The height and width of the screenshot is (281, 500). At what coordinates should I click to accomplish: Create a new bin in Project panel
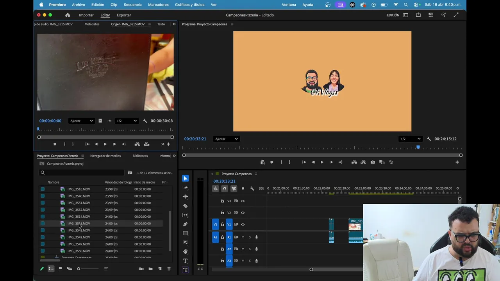tap(150, 269)
